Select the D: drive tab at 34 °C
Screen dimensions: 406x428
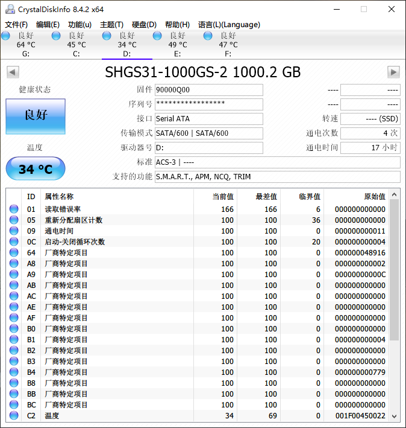point(127,45)
